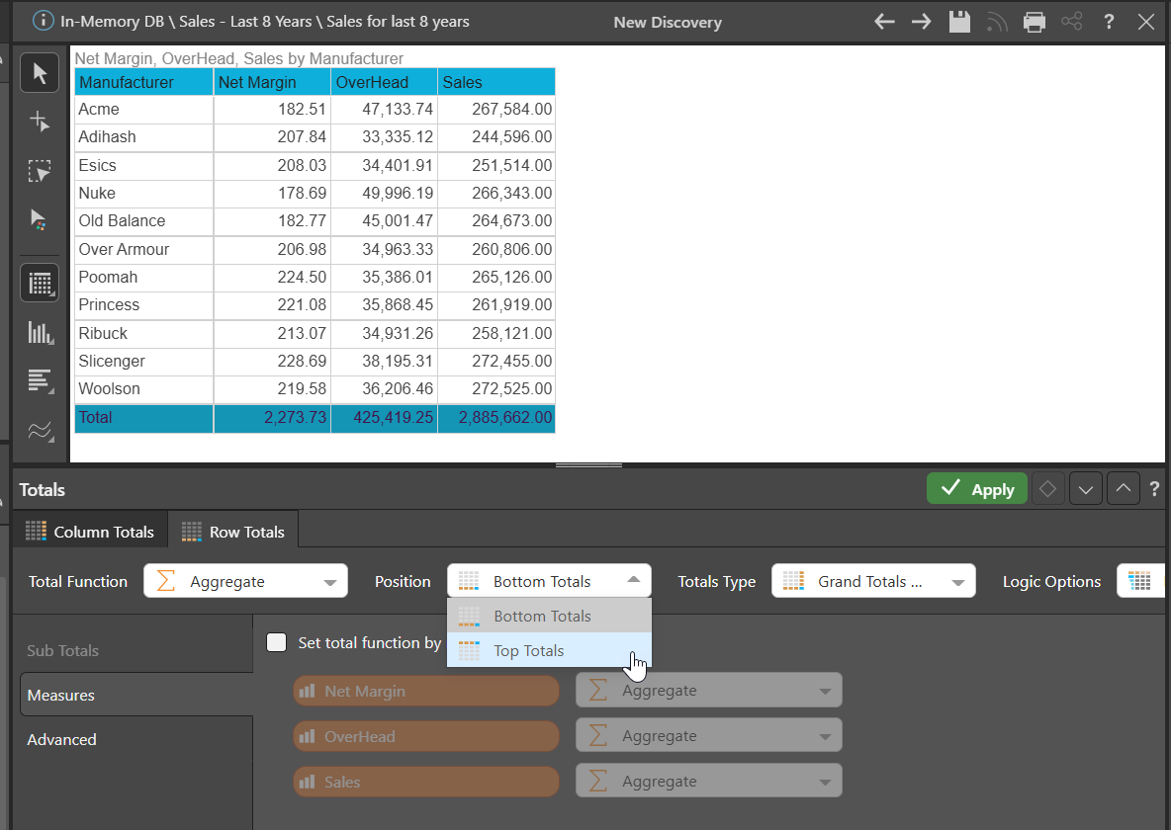Expand the Totals Type Grand Totals dropdown
Screen dimensions: 1171x830
click(873, 581)
